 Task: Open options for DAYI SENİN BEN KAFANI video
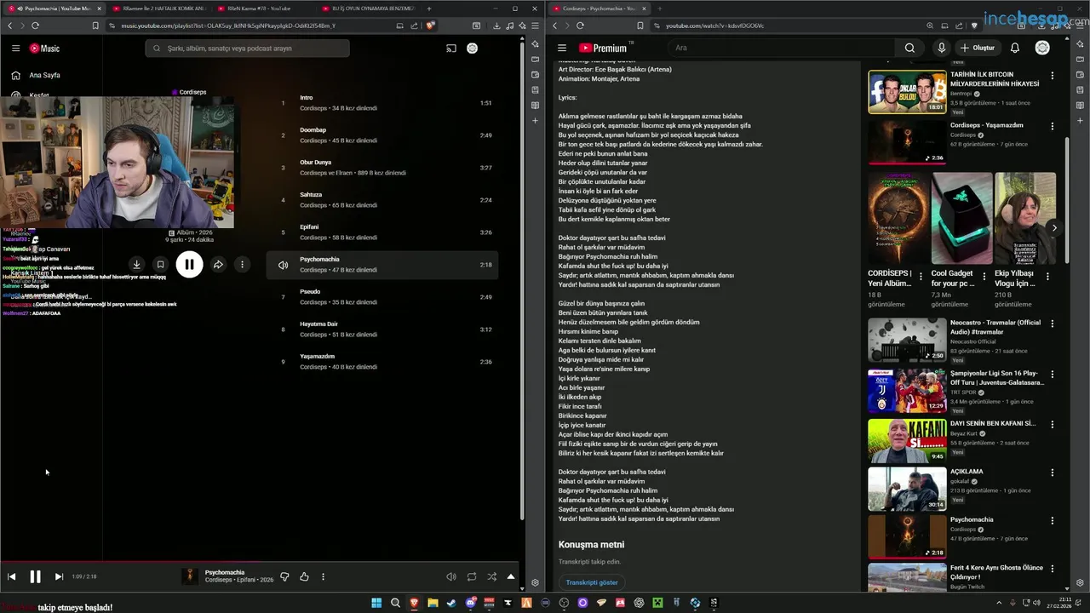[x=1053, y=424]
